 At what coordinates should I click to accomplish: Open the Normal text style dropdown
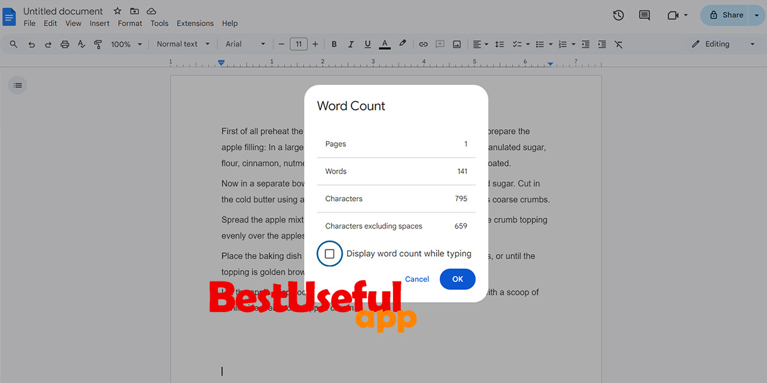[183, 44]
